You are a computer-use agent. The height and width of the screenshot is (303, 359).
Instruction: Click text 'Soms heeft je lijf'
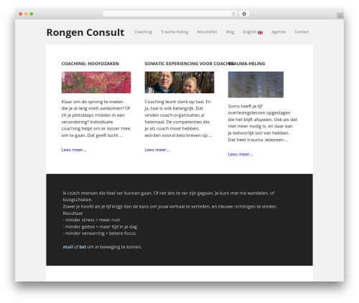[245, 106]
